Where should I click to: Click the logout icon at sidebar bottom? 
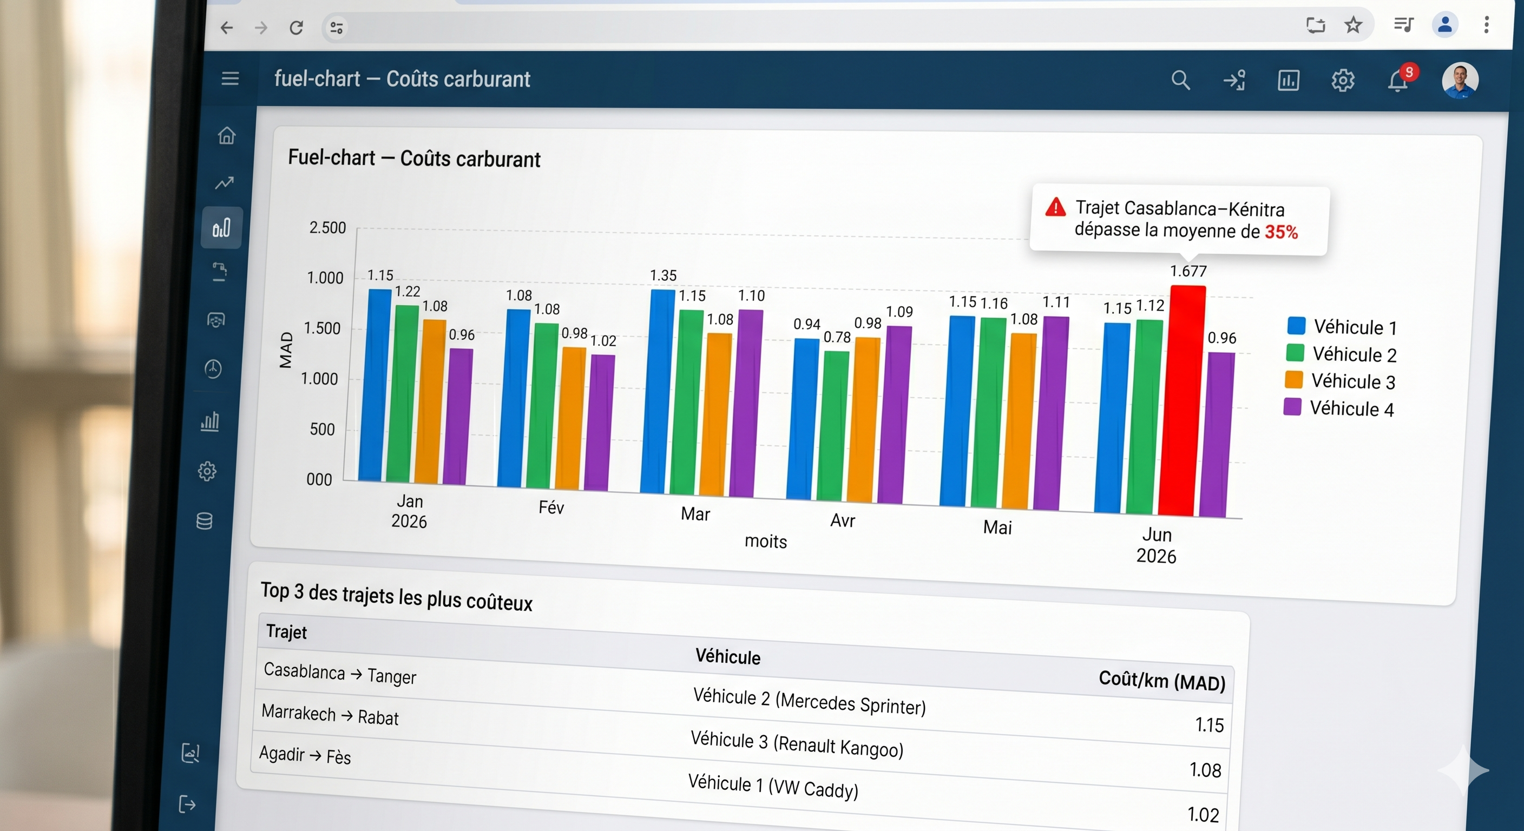click(187, 804)
